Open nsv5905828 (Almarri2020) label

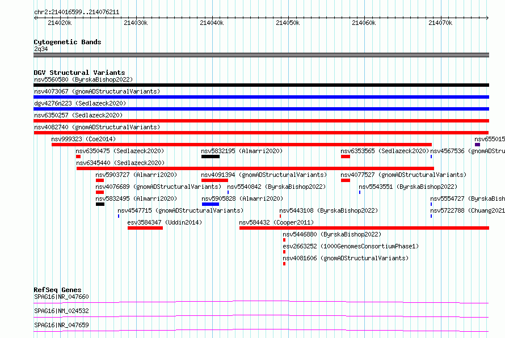coord(242,198)
